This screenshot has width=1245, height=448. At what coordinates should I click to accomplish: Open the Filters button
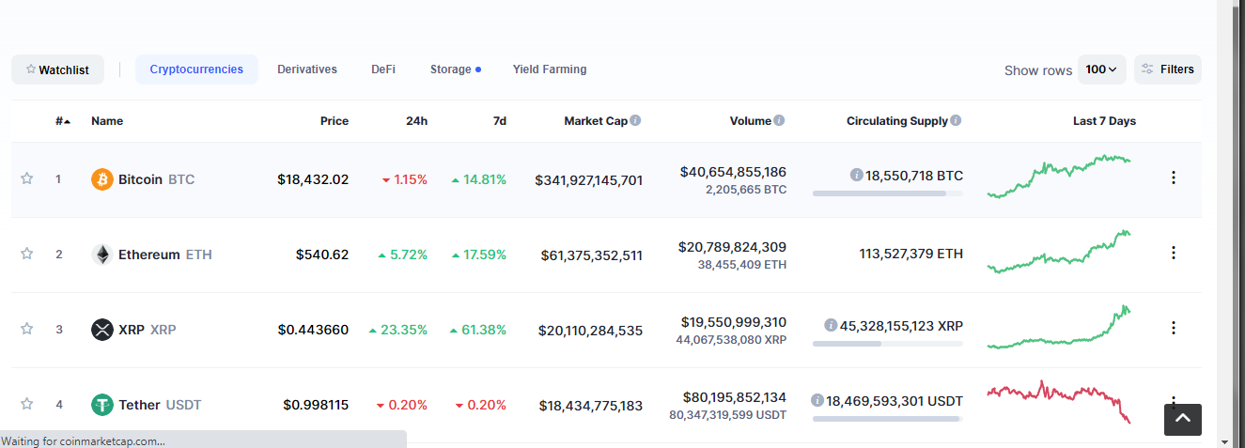[1168, 70]
